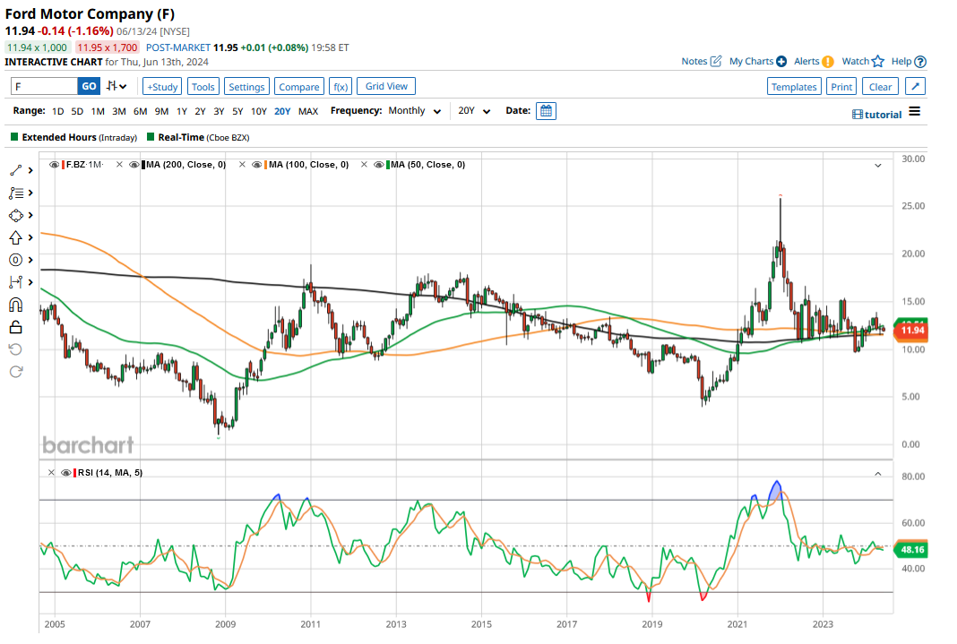This screenshot has width=957, height=644.
Task: Select the trend line drawing tool
Action: click(15, 170)
